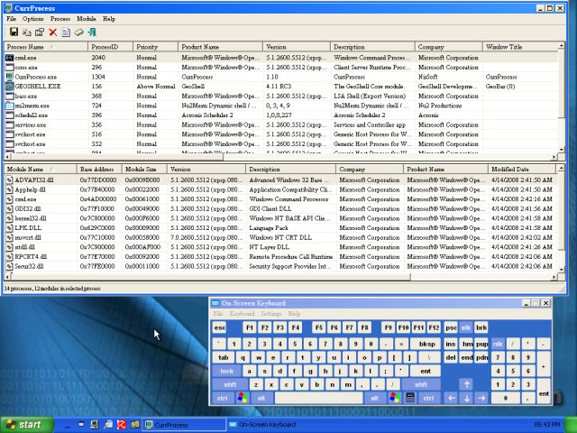Select the GEOSHELL.EXE process icon

[x=10, y=87]
